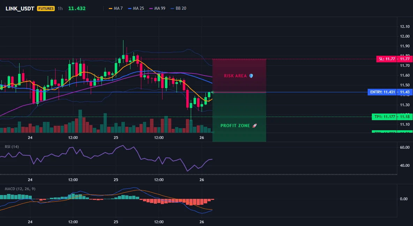
Task: Click the shield emoji beside RISK AREA
Action: click(251, 76)
